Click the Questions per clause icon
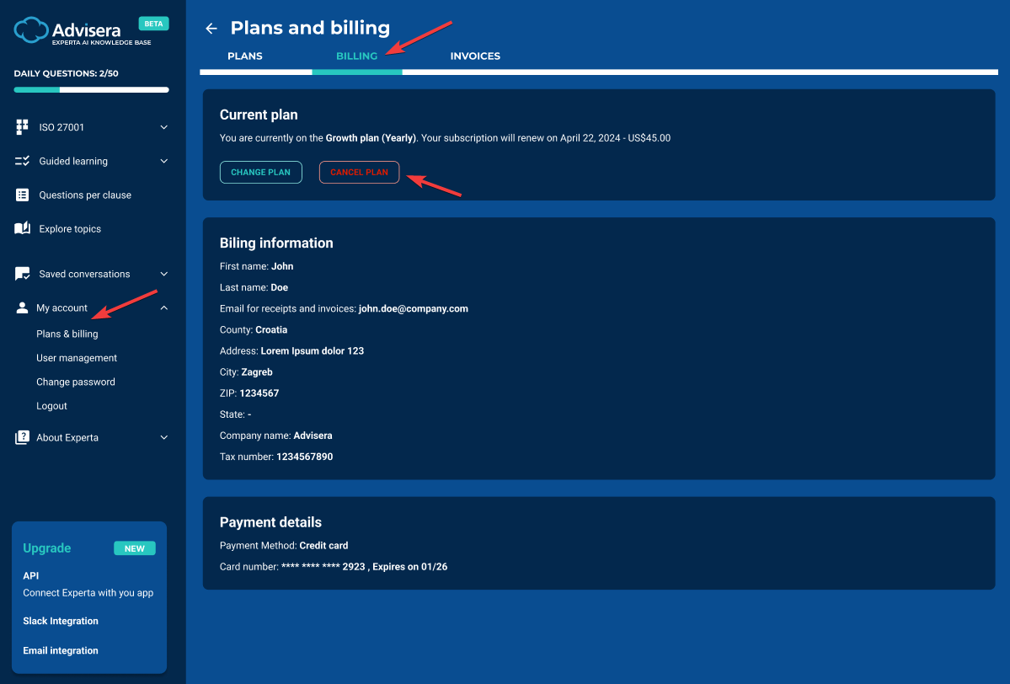 23,195
